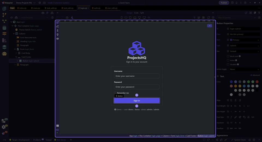Open the site map structure icon

pyautogui.click(x=52, y=13)
